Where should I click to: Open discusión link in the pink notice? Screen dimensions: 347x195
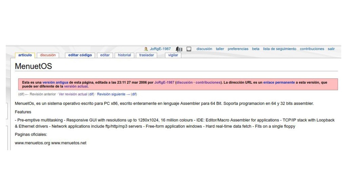(184, 83)
